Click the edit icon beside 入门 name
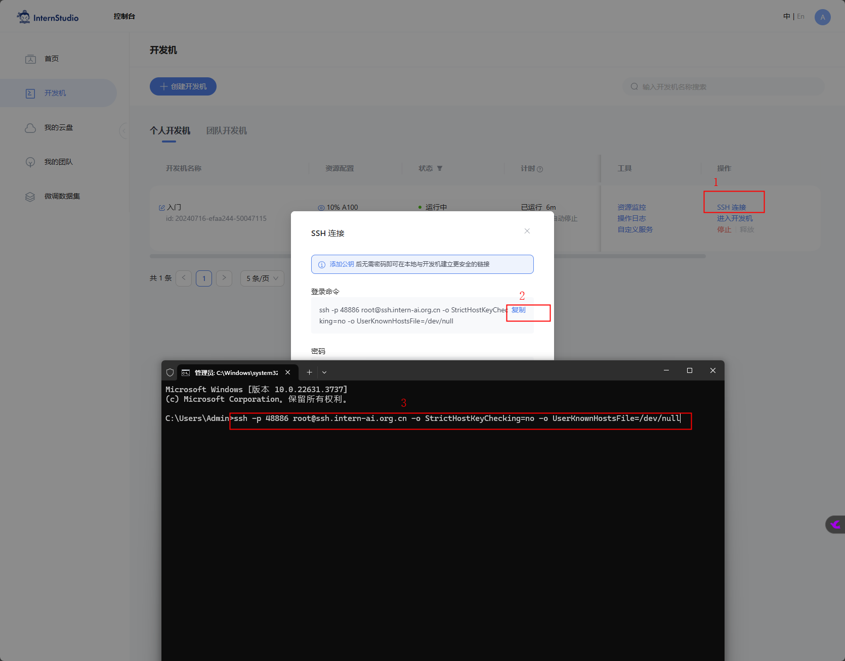845x661 pixels. (x=162, y=208)
